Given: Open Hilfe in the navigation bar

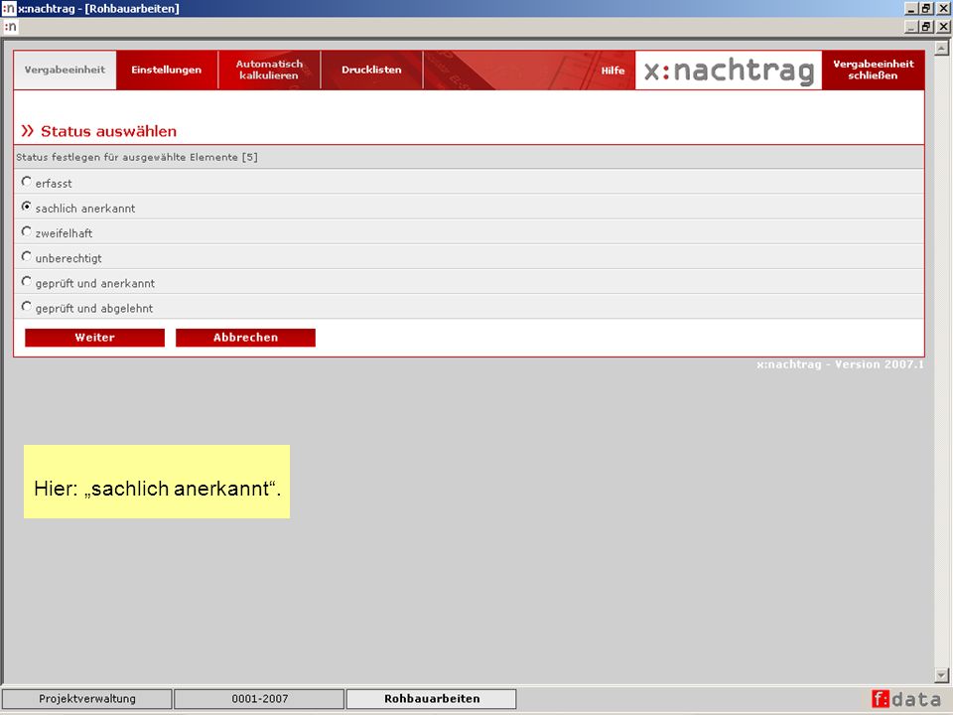Looking at the screenshot, I should (613, 71).
